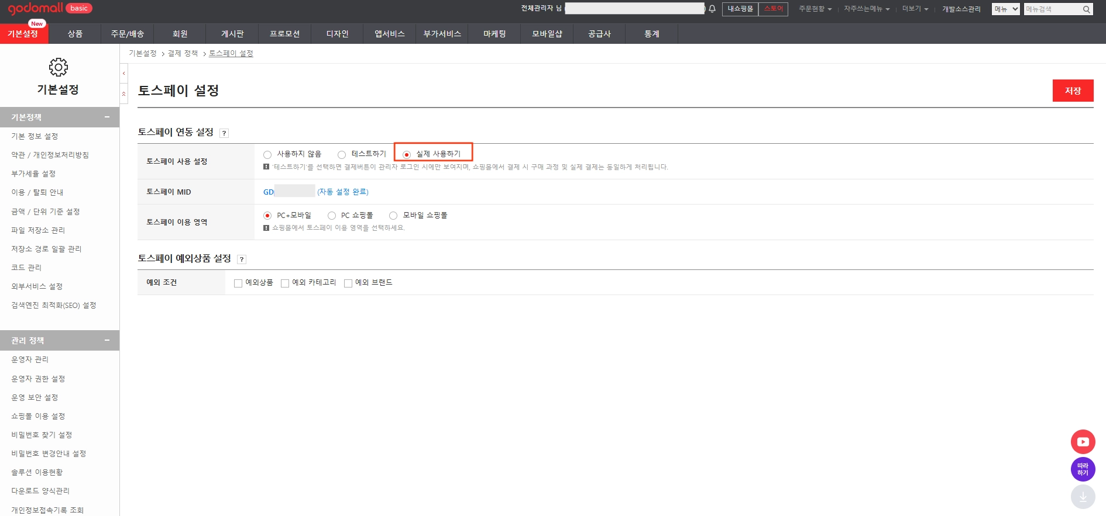1106x516 pixels.
Task: Open 운영자 관리 in sidebar
Action: tap(30, 359)
